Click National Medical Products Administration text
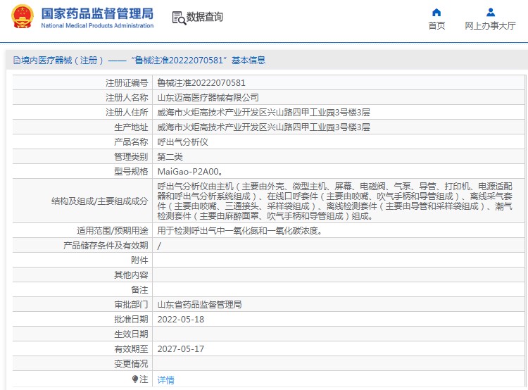 click(x=97, y=25)
